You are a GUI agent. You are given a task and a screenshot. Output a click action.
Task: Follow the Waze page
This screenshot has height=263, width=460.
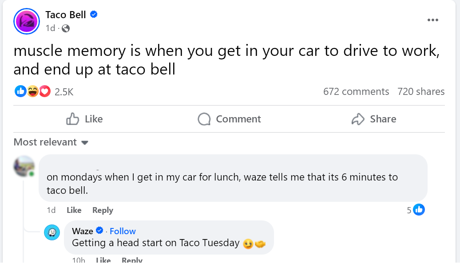tap(123, 231)
